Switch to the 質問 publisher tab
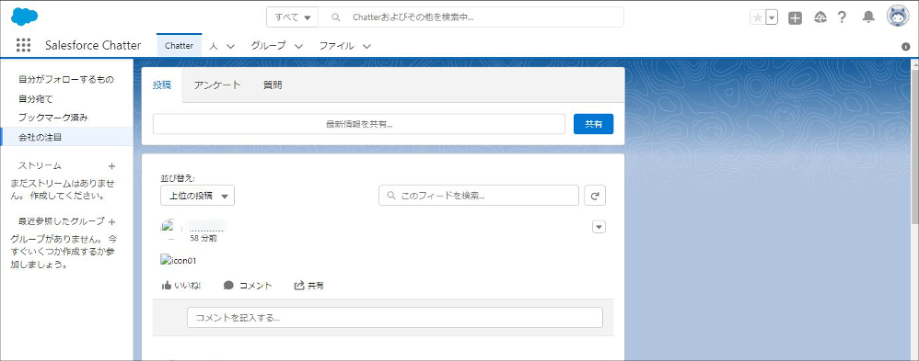919x361 pixels. (273, 85)
